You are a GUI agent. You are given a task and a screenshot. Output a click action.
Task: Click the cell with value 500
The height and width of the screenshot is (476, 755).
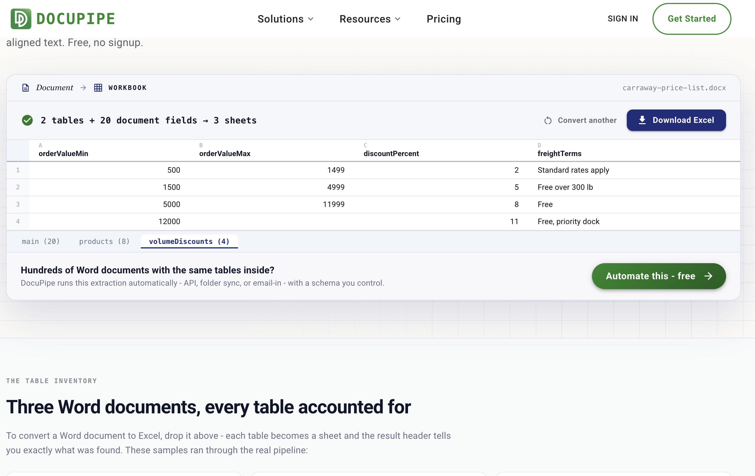[110, 170]
